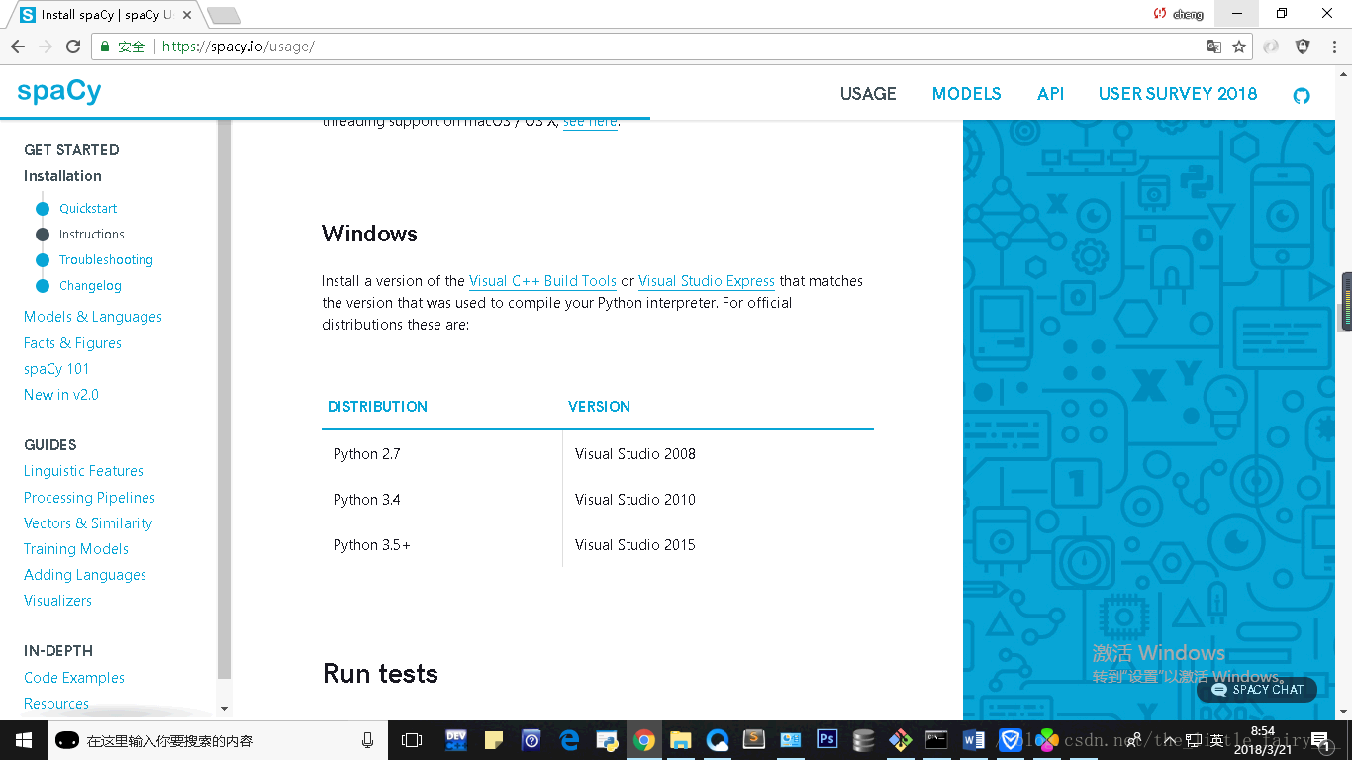The image size is (1352, 760).
Task: Click the Task View icon on the taskbar
Action: 412,740
